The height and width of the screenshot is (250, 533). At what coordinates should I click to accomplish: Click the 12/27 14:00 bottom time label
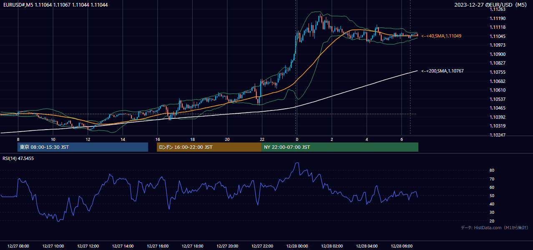[123, 246]
